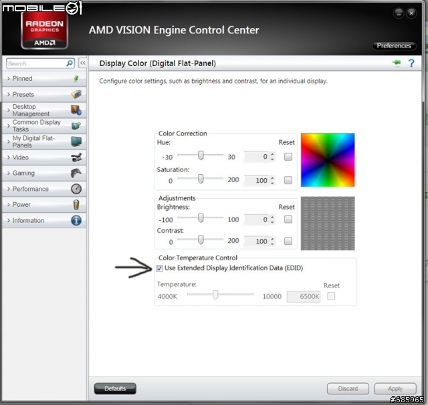Click the Brightness slider thumb
The height and width of the screenshot is (405, 428).
tap(201, 218)
